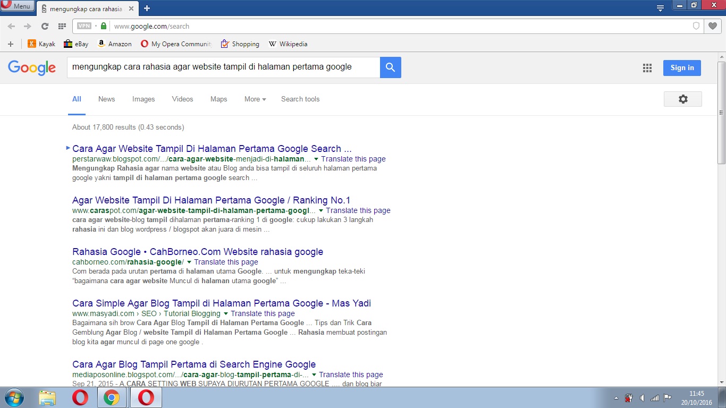This screenshot has width=726, height=408.
Task: Switch to the Maps tab
Action: click(x=218, y=99)
